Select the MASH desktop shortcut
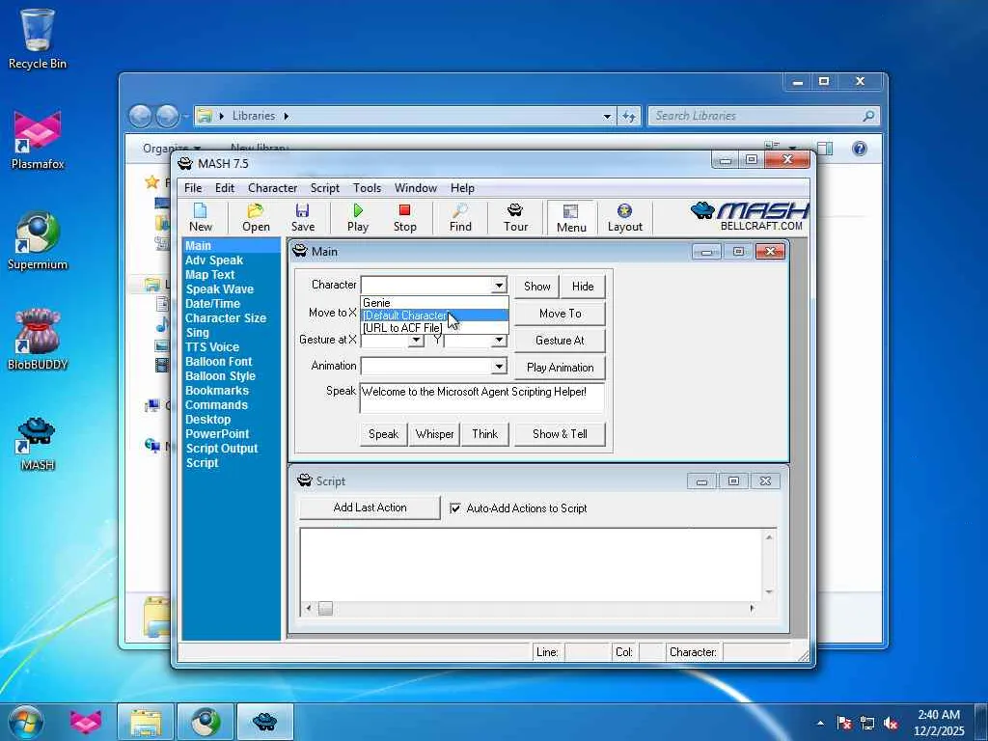The image size is (988, 741). pyautogui.click(x=38, y=443)
